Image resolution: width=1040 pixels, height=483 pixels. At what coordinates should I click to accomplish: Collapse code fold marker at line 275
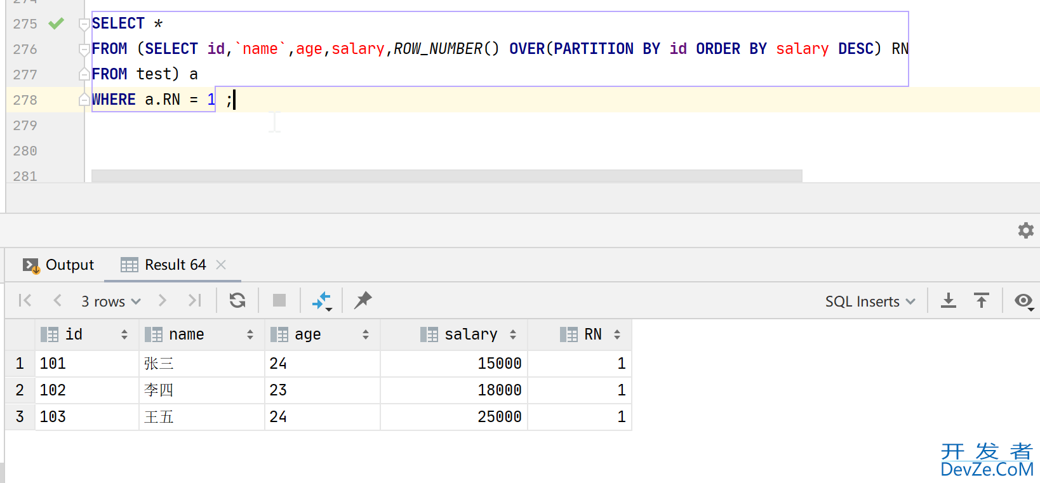pyautogui.click(x=84, y=24)
